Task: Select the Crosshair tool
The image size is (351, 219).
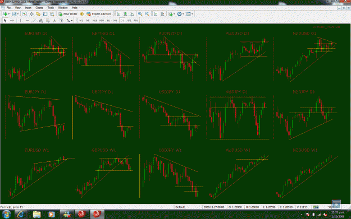Action: [x=12, y=21]
